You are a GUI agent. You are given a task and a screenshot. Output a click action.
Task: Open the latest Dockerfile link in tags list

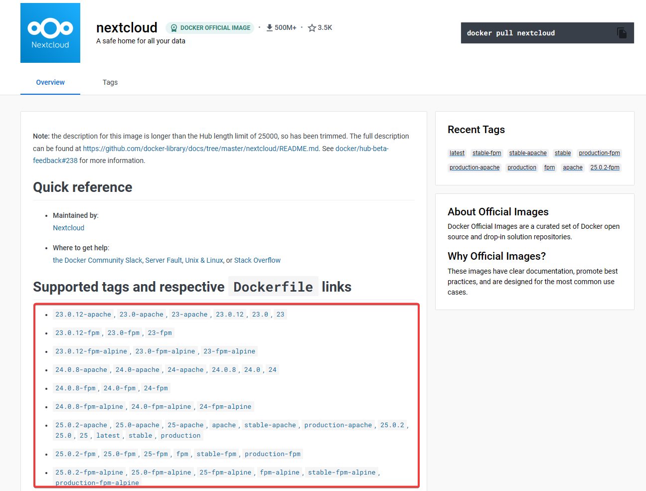point(108,436)
